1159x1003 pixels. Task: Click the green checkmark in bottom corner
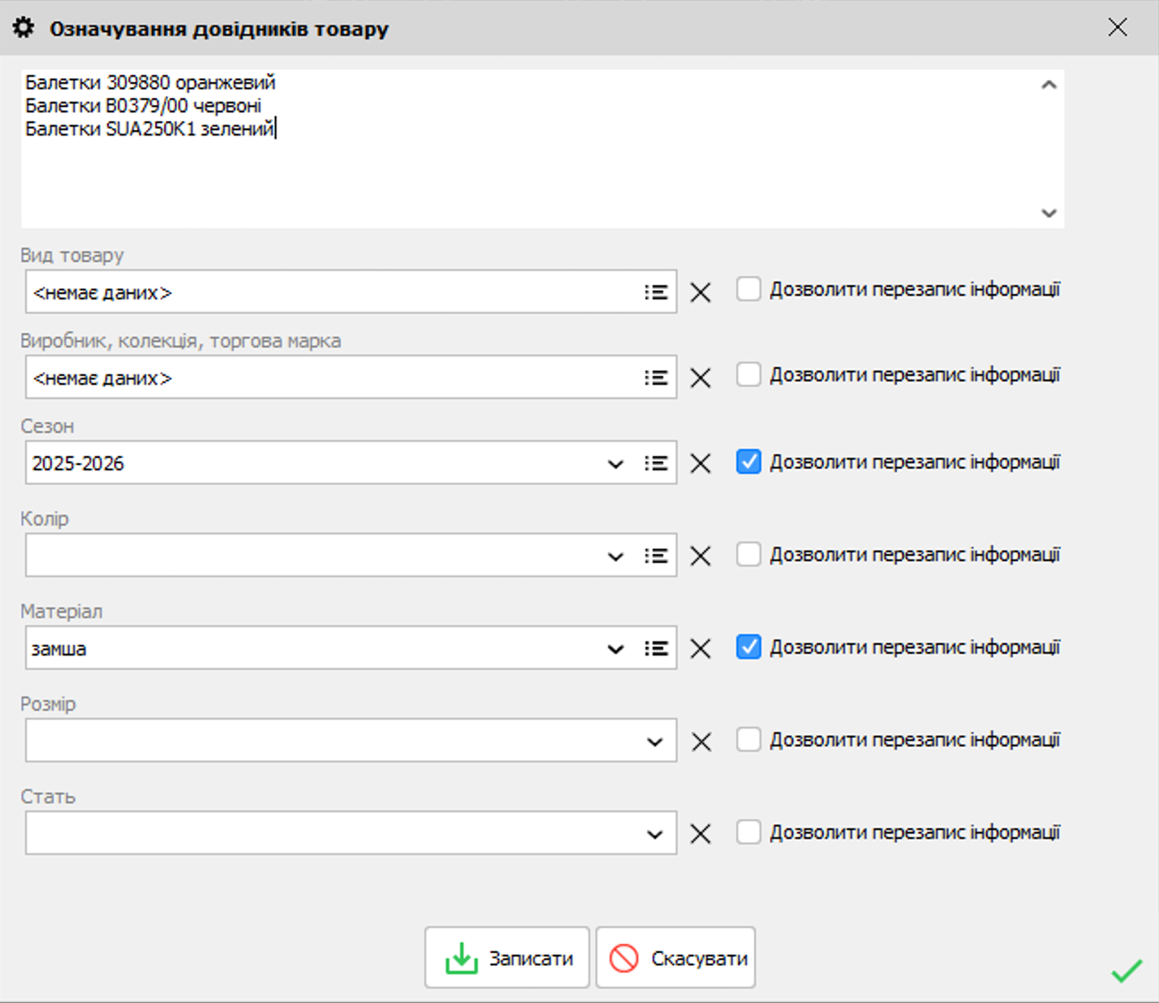click(x=1127, y=971)
